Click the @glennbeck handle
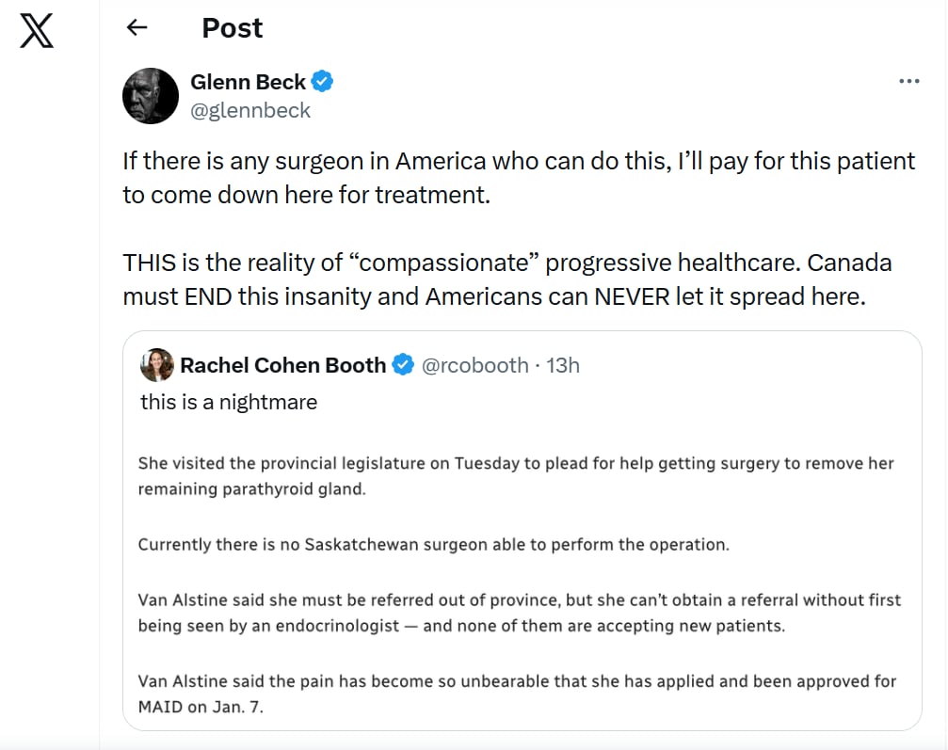 249,110
